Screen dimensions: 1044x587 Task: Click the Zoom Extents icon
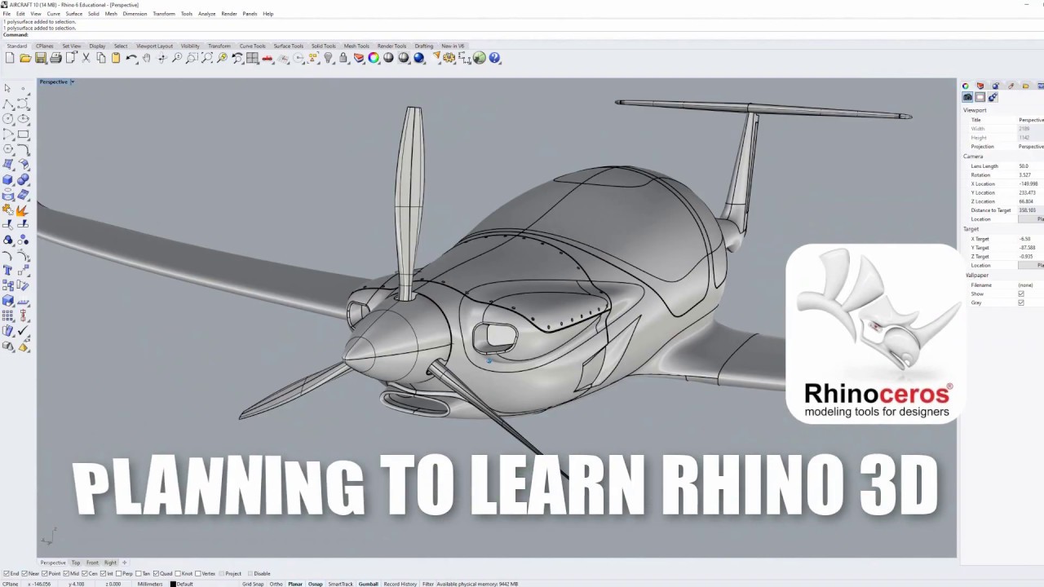coord(207,58)
